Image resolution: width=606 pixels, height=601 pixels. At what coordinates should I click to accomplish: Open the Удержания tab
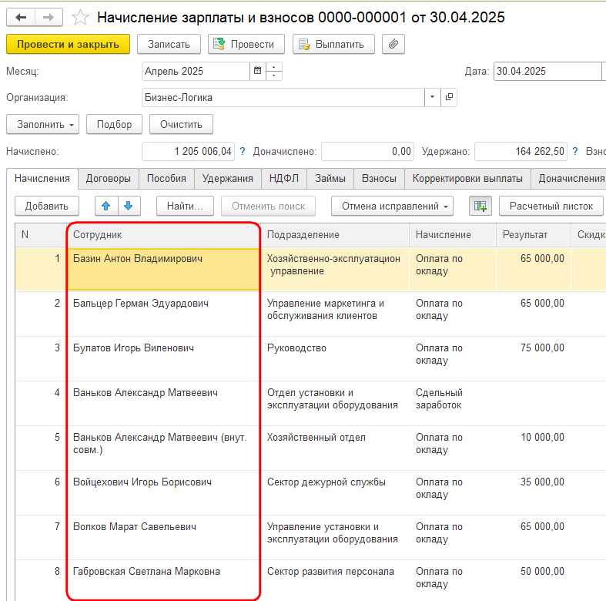click(228, 178)
